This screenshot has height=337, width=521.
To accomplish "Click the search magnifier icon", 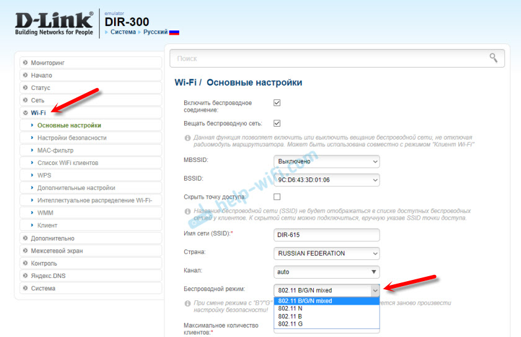I will point(493,58).
